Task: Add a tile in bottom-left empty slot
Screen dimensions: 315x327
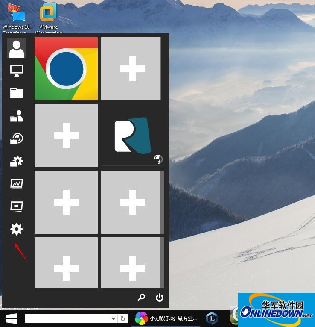Action: coord(66,263)
